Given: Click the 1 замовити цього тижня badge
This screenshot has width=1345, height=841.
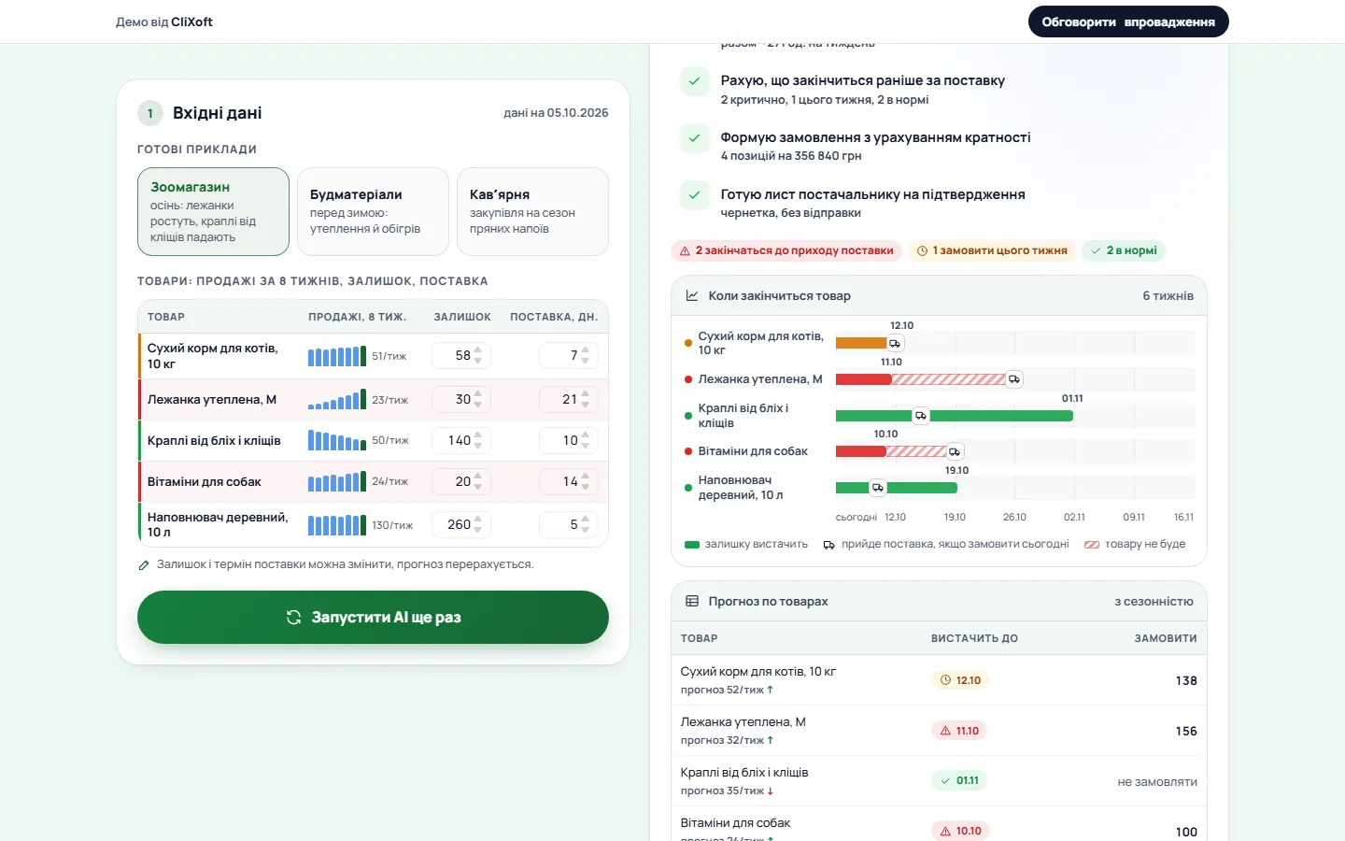Looking at the screenshot, I should pyautogui.click(x=992, y=250).
